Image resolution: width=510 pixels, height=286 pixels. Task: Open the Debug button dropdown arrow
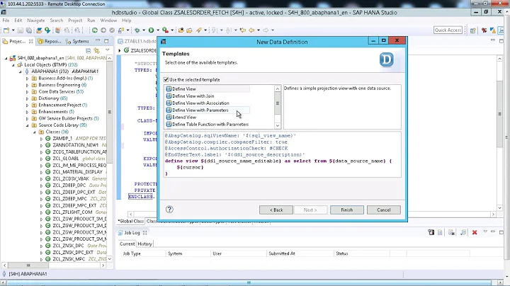(144, 30)
